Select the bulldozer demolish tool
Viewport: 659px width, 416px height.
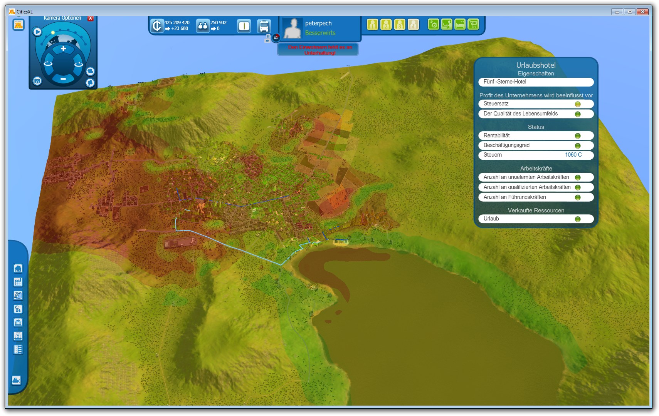(x=16, y=381)
